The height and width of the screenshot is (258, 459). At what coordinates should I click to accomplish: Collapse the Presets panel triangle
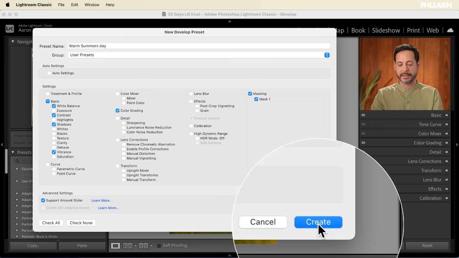pos(13,152)
